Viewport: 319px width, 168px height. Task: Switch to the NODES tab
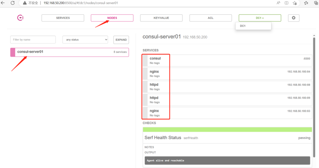[x=112, y=18]
